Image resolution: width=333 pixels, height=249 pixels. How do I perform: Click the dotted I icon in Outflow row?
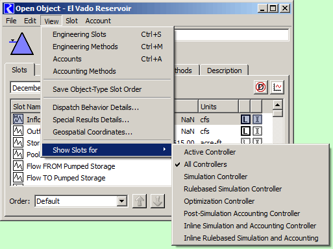257,131
